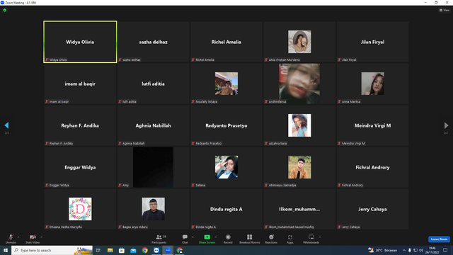Click the weather widget showing 26°C Berawan
Image resolution: width=453 pixels, height=255 pixels.
[x=382, y=250]
